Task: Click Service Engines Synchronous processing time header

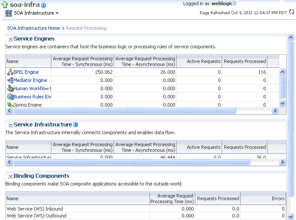Action: tap(83, 61)
